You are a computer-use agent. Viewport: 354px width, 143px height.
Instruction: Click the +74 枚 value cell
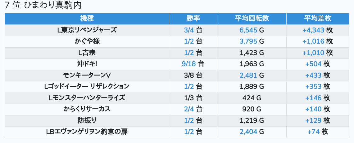pos(318,132)
